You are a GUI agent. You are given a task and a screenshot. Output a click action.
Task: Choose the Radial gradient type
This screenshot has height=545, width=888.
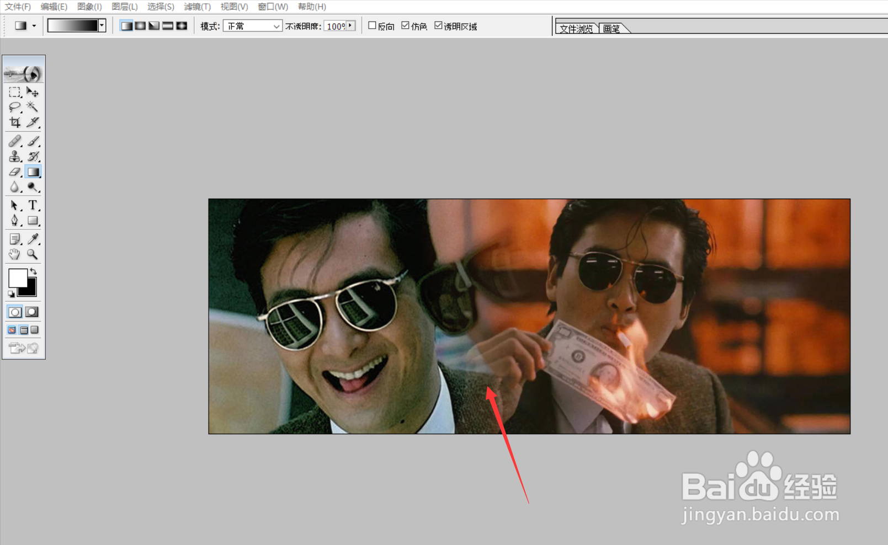[x=140, y=26]
